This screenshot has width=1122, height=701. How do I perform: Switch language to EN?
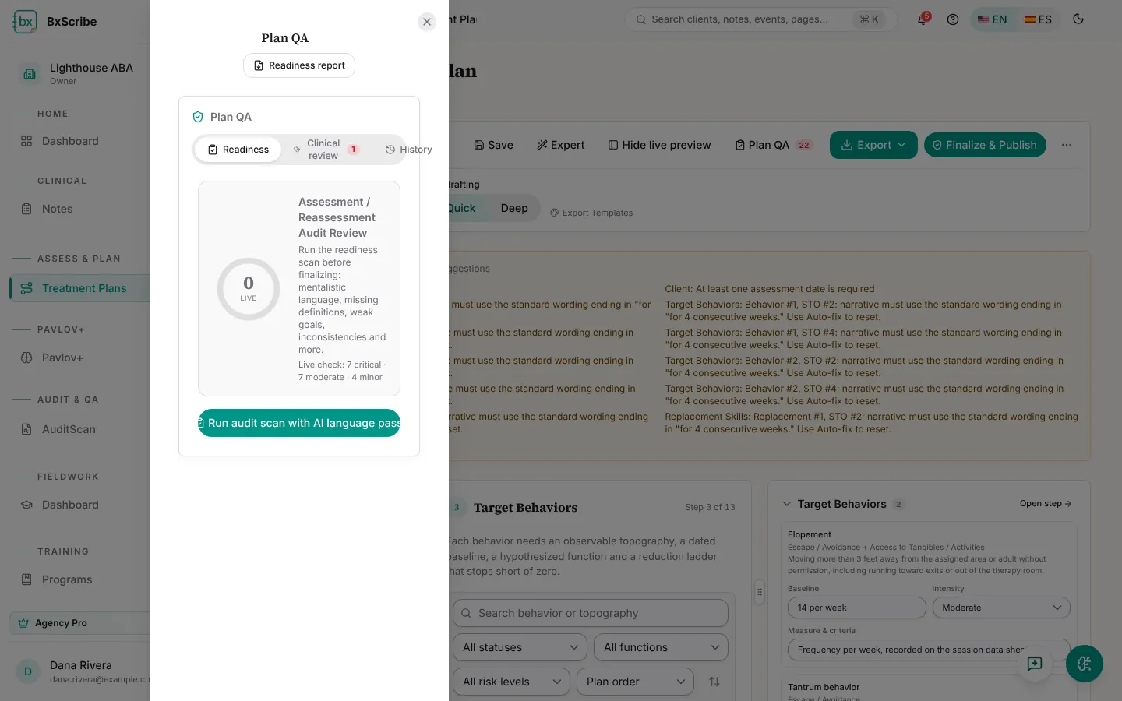click(x=993, y=19)
